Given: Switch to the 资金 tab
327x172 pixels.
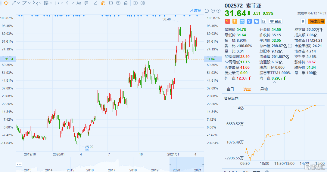Looking at the screenshot, I should tap(247, 89).
